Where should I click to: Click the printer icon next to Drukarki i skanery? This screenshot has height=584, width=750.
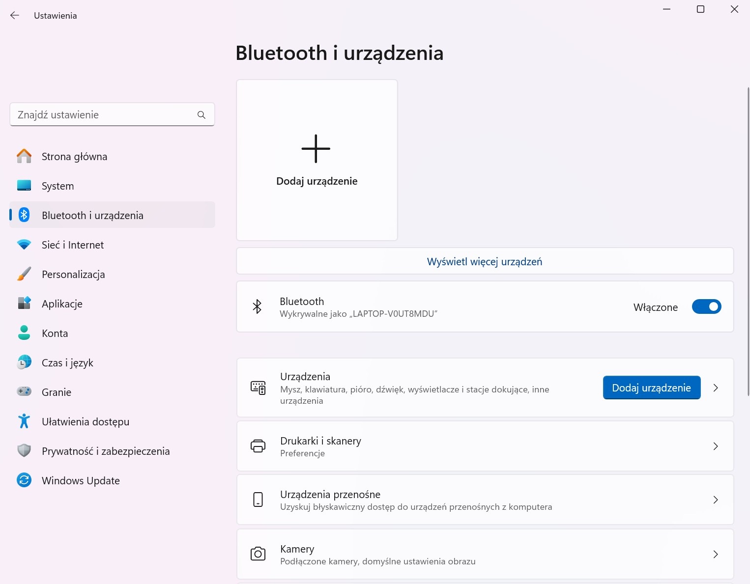[258, 446]
